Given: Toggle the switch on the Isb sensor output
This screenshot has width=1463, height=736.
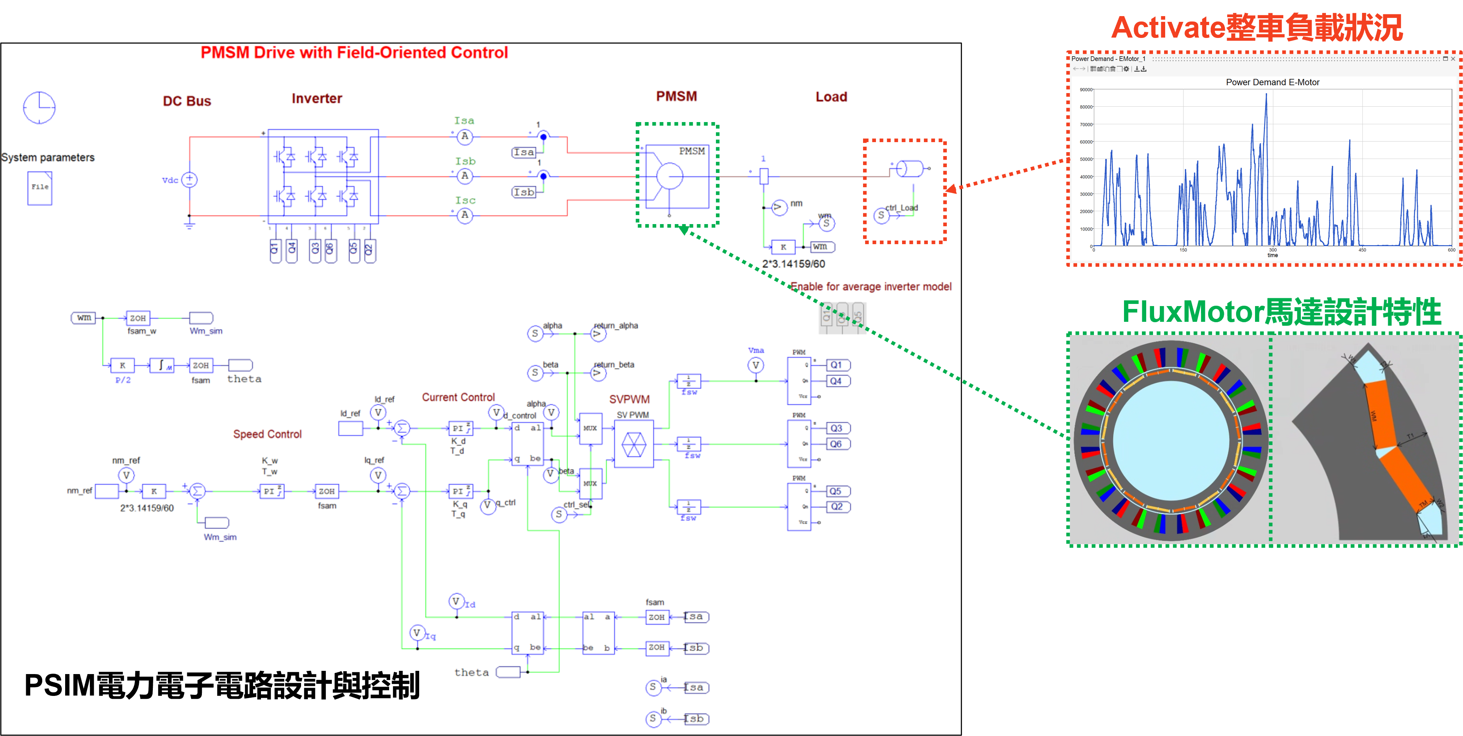Looking at the screenshot, I should 543,176.
